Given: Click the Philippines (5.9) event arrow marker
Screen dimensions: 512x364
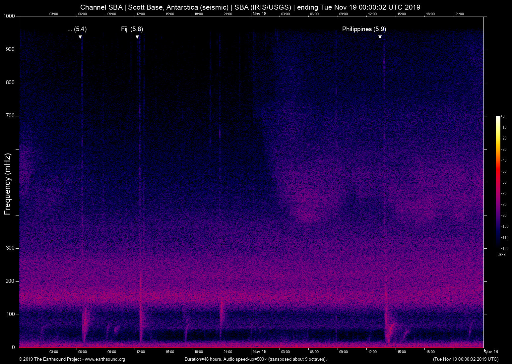Looking at the screenshot, I should point(380,36).
